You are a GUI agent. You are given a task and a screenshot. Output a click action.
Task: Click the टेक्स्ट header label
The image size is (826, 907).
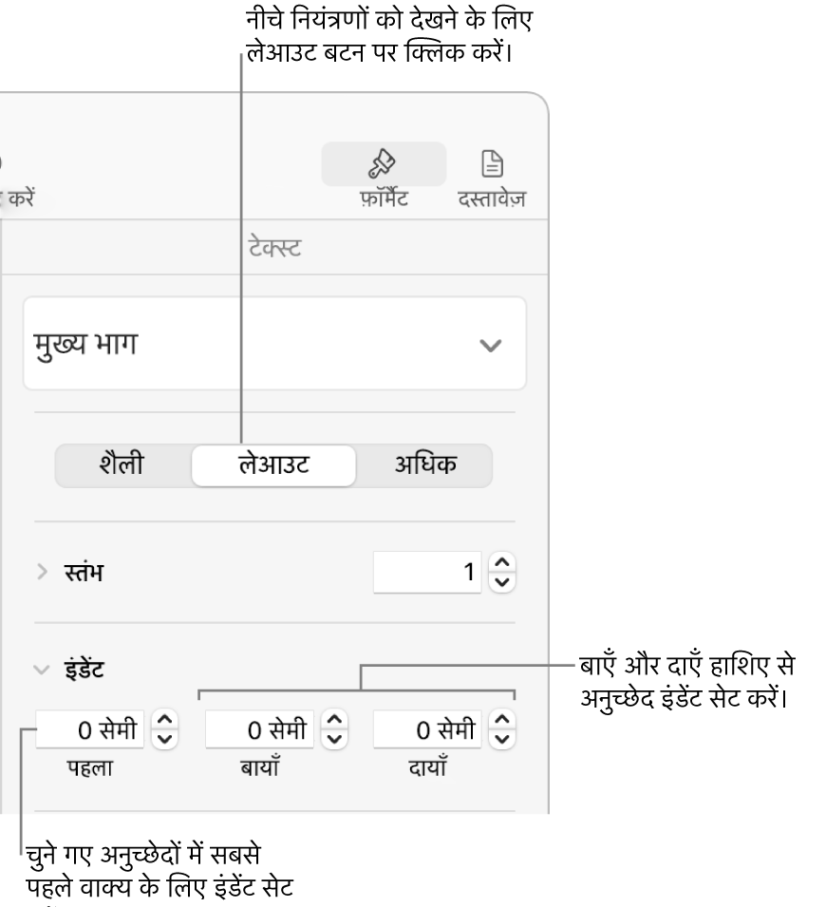[x=274, y=248]
